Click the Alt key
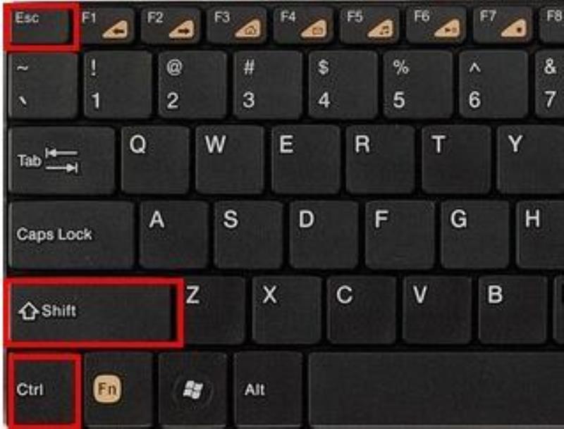This screenshot has height=429, width=564. pyautogui.click(x=268, y=390)
